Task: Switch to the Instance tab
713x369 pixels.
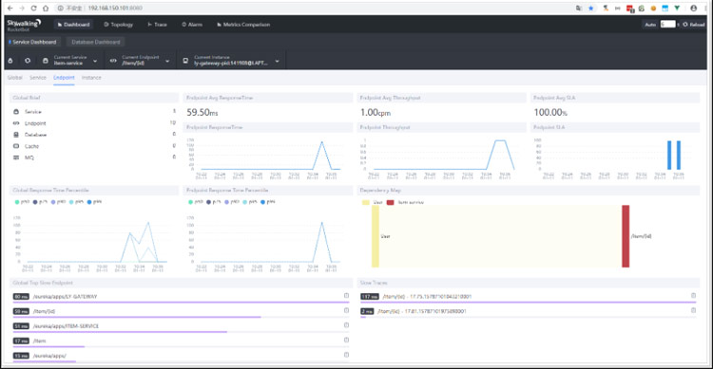Action: point(91,78)
